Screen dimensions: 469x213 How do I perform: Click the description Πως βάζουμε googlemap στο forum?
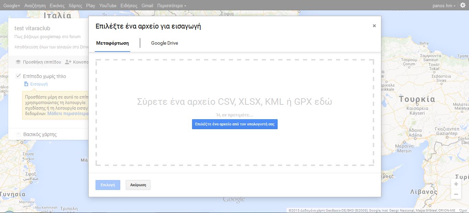[47, 37]
